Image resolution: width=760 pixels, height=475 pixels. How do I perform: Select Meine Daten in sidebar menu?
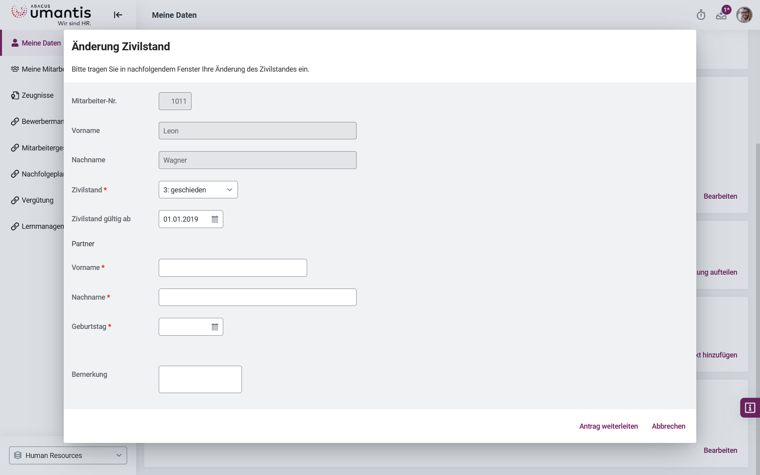pos(41,43)
